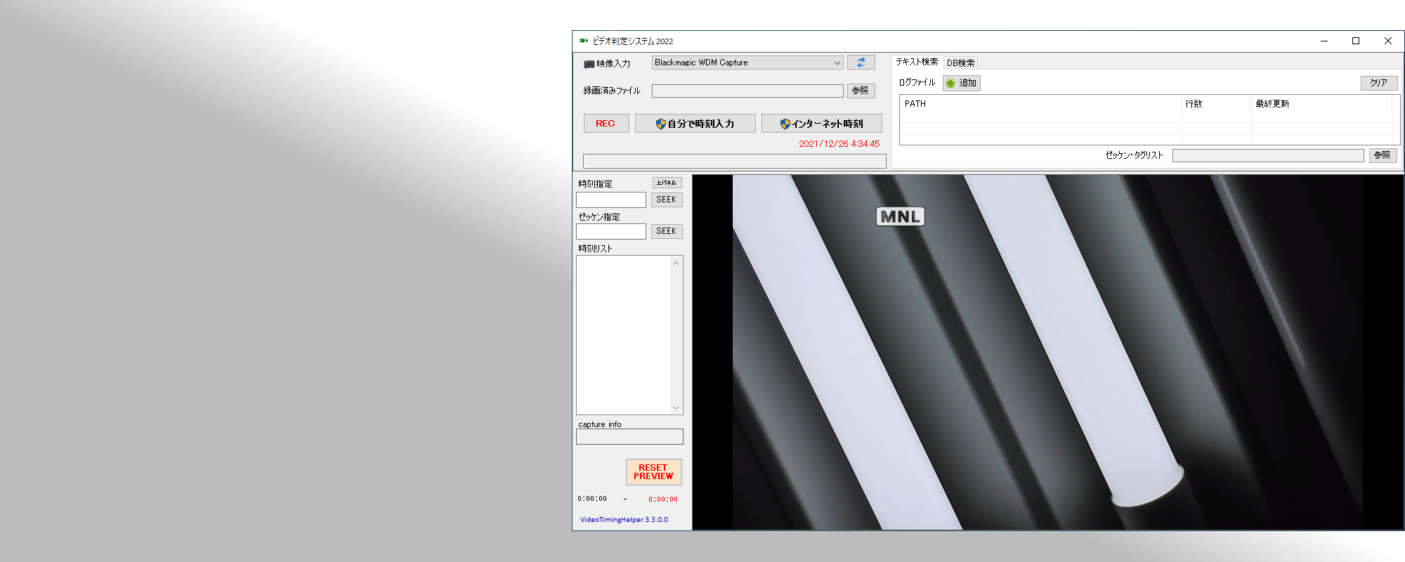Click the refresh video devices icon
The height and width of the screenshot is (562, 1405).
click(861, 63)
